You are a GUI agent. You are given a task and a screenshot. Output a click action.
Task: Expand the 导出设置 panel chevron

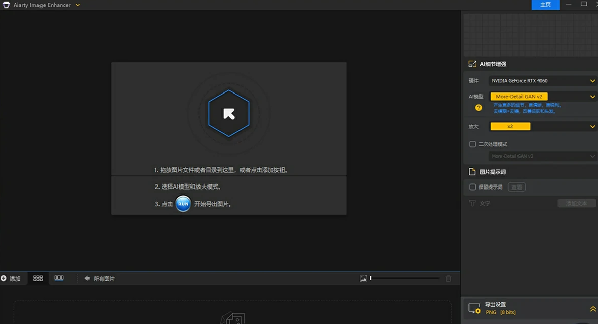click(x=593, y=309)
